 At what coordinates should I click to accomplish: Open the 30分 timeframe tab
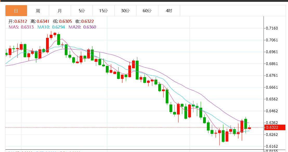coord(125,11)
